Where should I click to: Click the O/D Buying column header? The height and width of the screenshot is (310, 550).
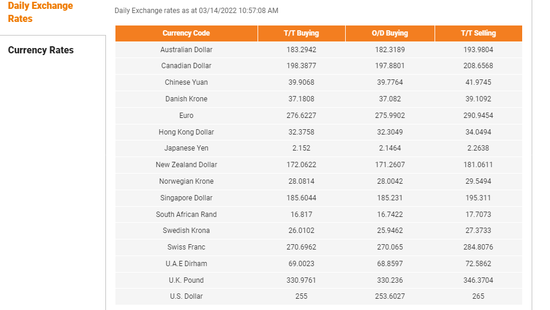coord(390,33)
